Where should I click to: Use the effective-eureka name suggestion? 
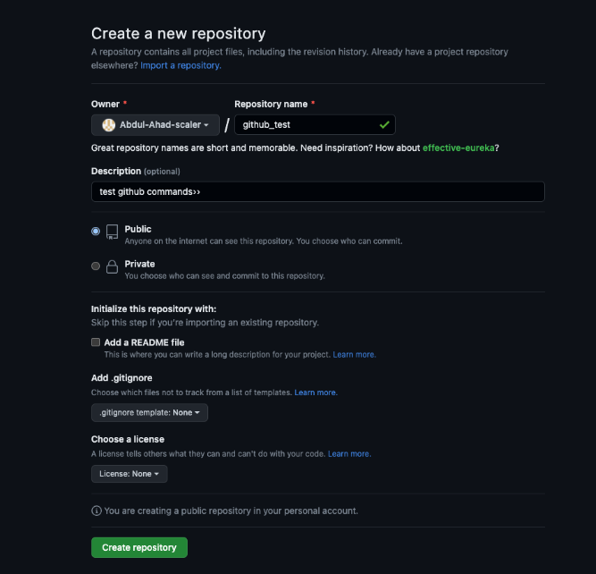point(458,148)
